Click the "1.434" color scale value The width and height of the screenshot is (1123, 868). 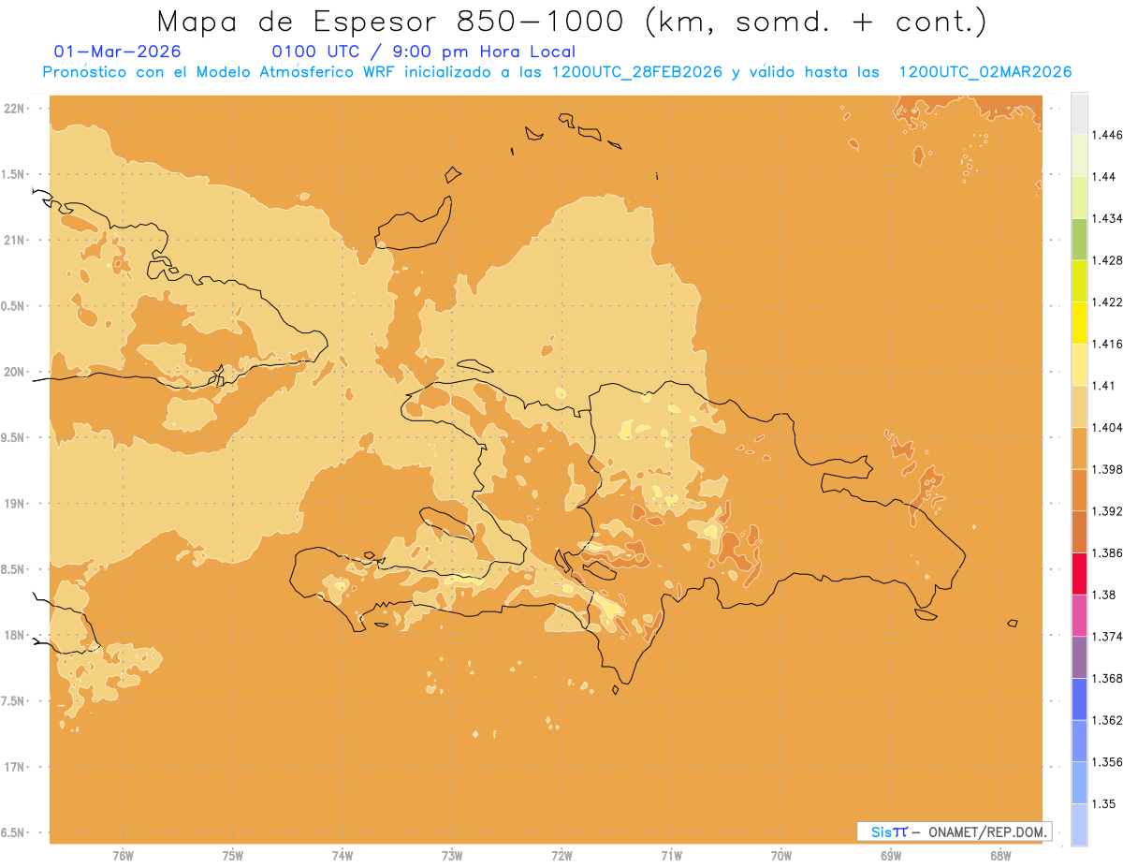[1106, 218]
